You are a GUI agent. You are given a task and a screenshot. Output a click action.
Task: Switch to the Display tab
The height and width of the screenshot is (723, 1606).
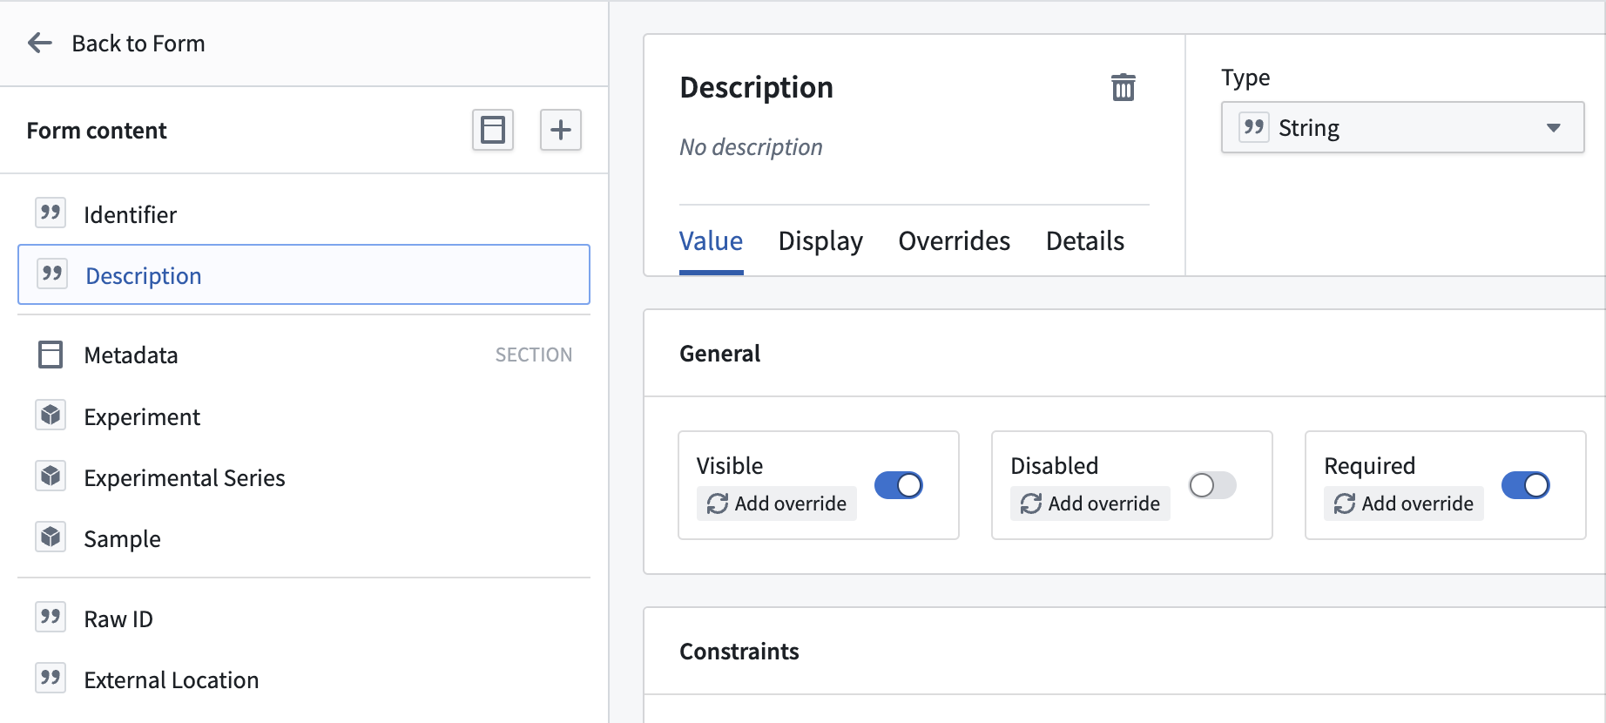pyautogui.click(x=820, y=240)
